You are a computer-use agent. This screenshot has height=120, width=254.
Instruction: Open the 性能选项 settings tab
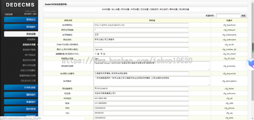pyautogui.click(x=154, y=9)
